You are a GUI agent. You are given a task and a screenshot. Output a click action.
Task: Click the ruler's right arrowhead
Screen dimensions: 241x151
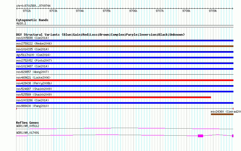click(233, 9)
